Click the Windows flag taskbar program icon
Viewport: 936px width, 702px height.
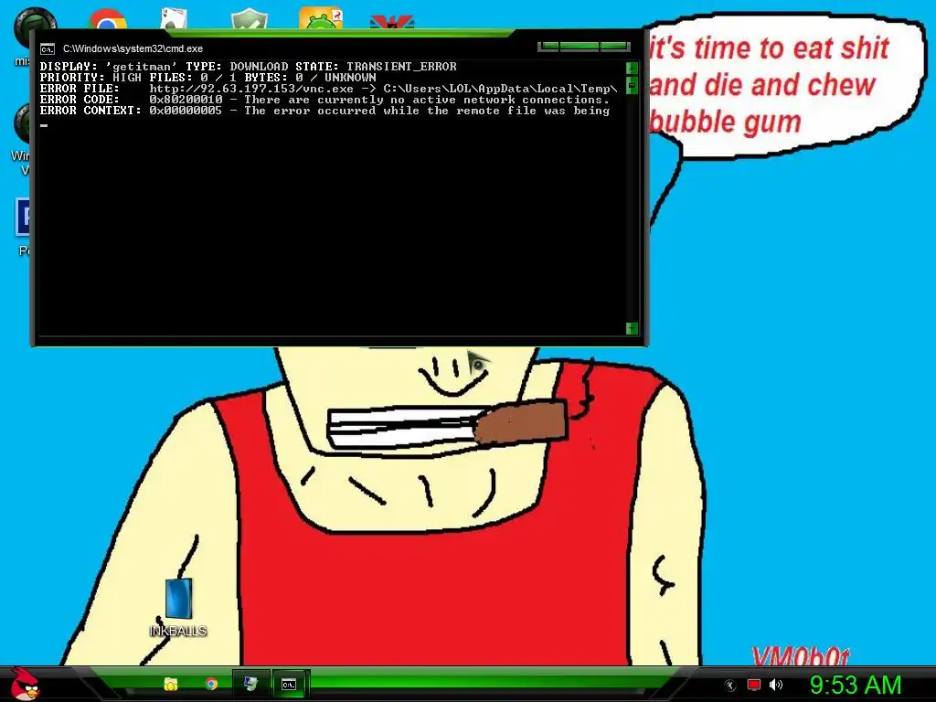(250, 684)
